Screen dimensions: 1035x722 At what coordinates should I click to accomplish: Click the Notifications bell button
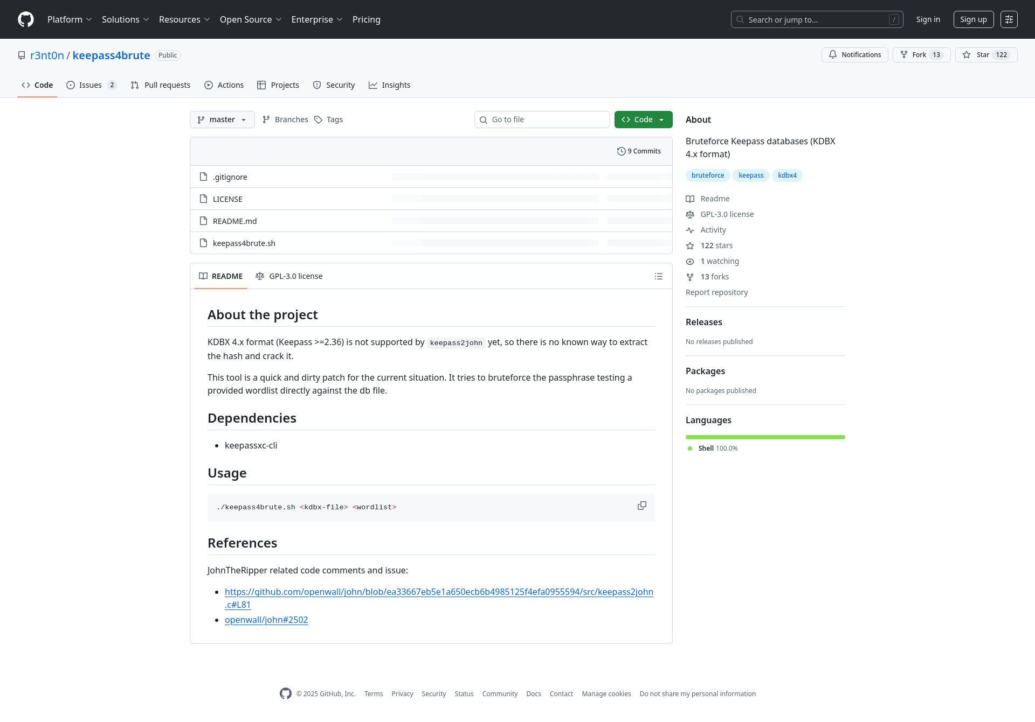(854, 55)
